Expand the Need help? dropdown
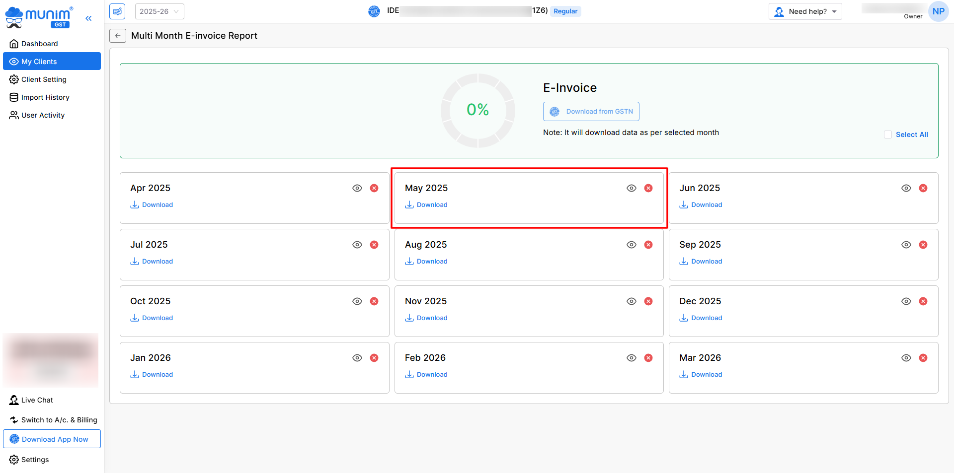This screenshot has width=954, height=473. pyautogui.click(x=805, y=11)
